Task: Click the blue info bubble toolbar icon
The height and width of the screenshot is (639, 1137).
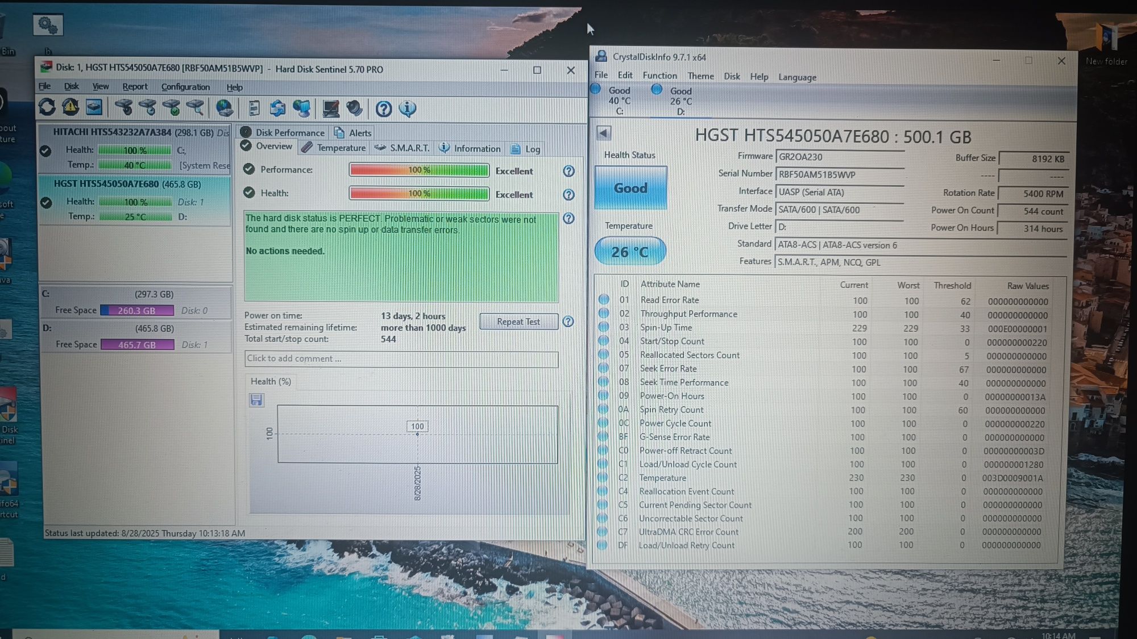Action: pos(407,108)
